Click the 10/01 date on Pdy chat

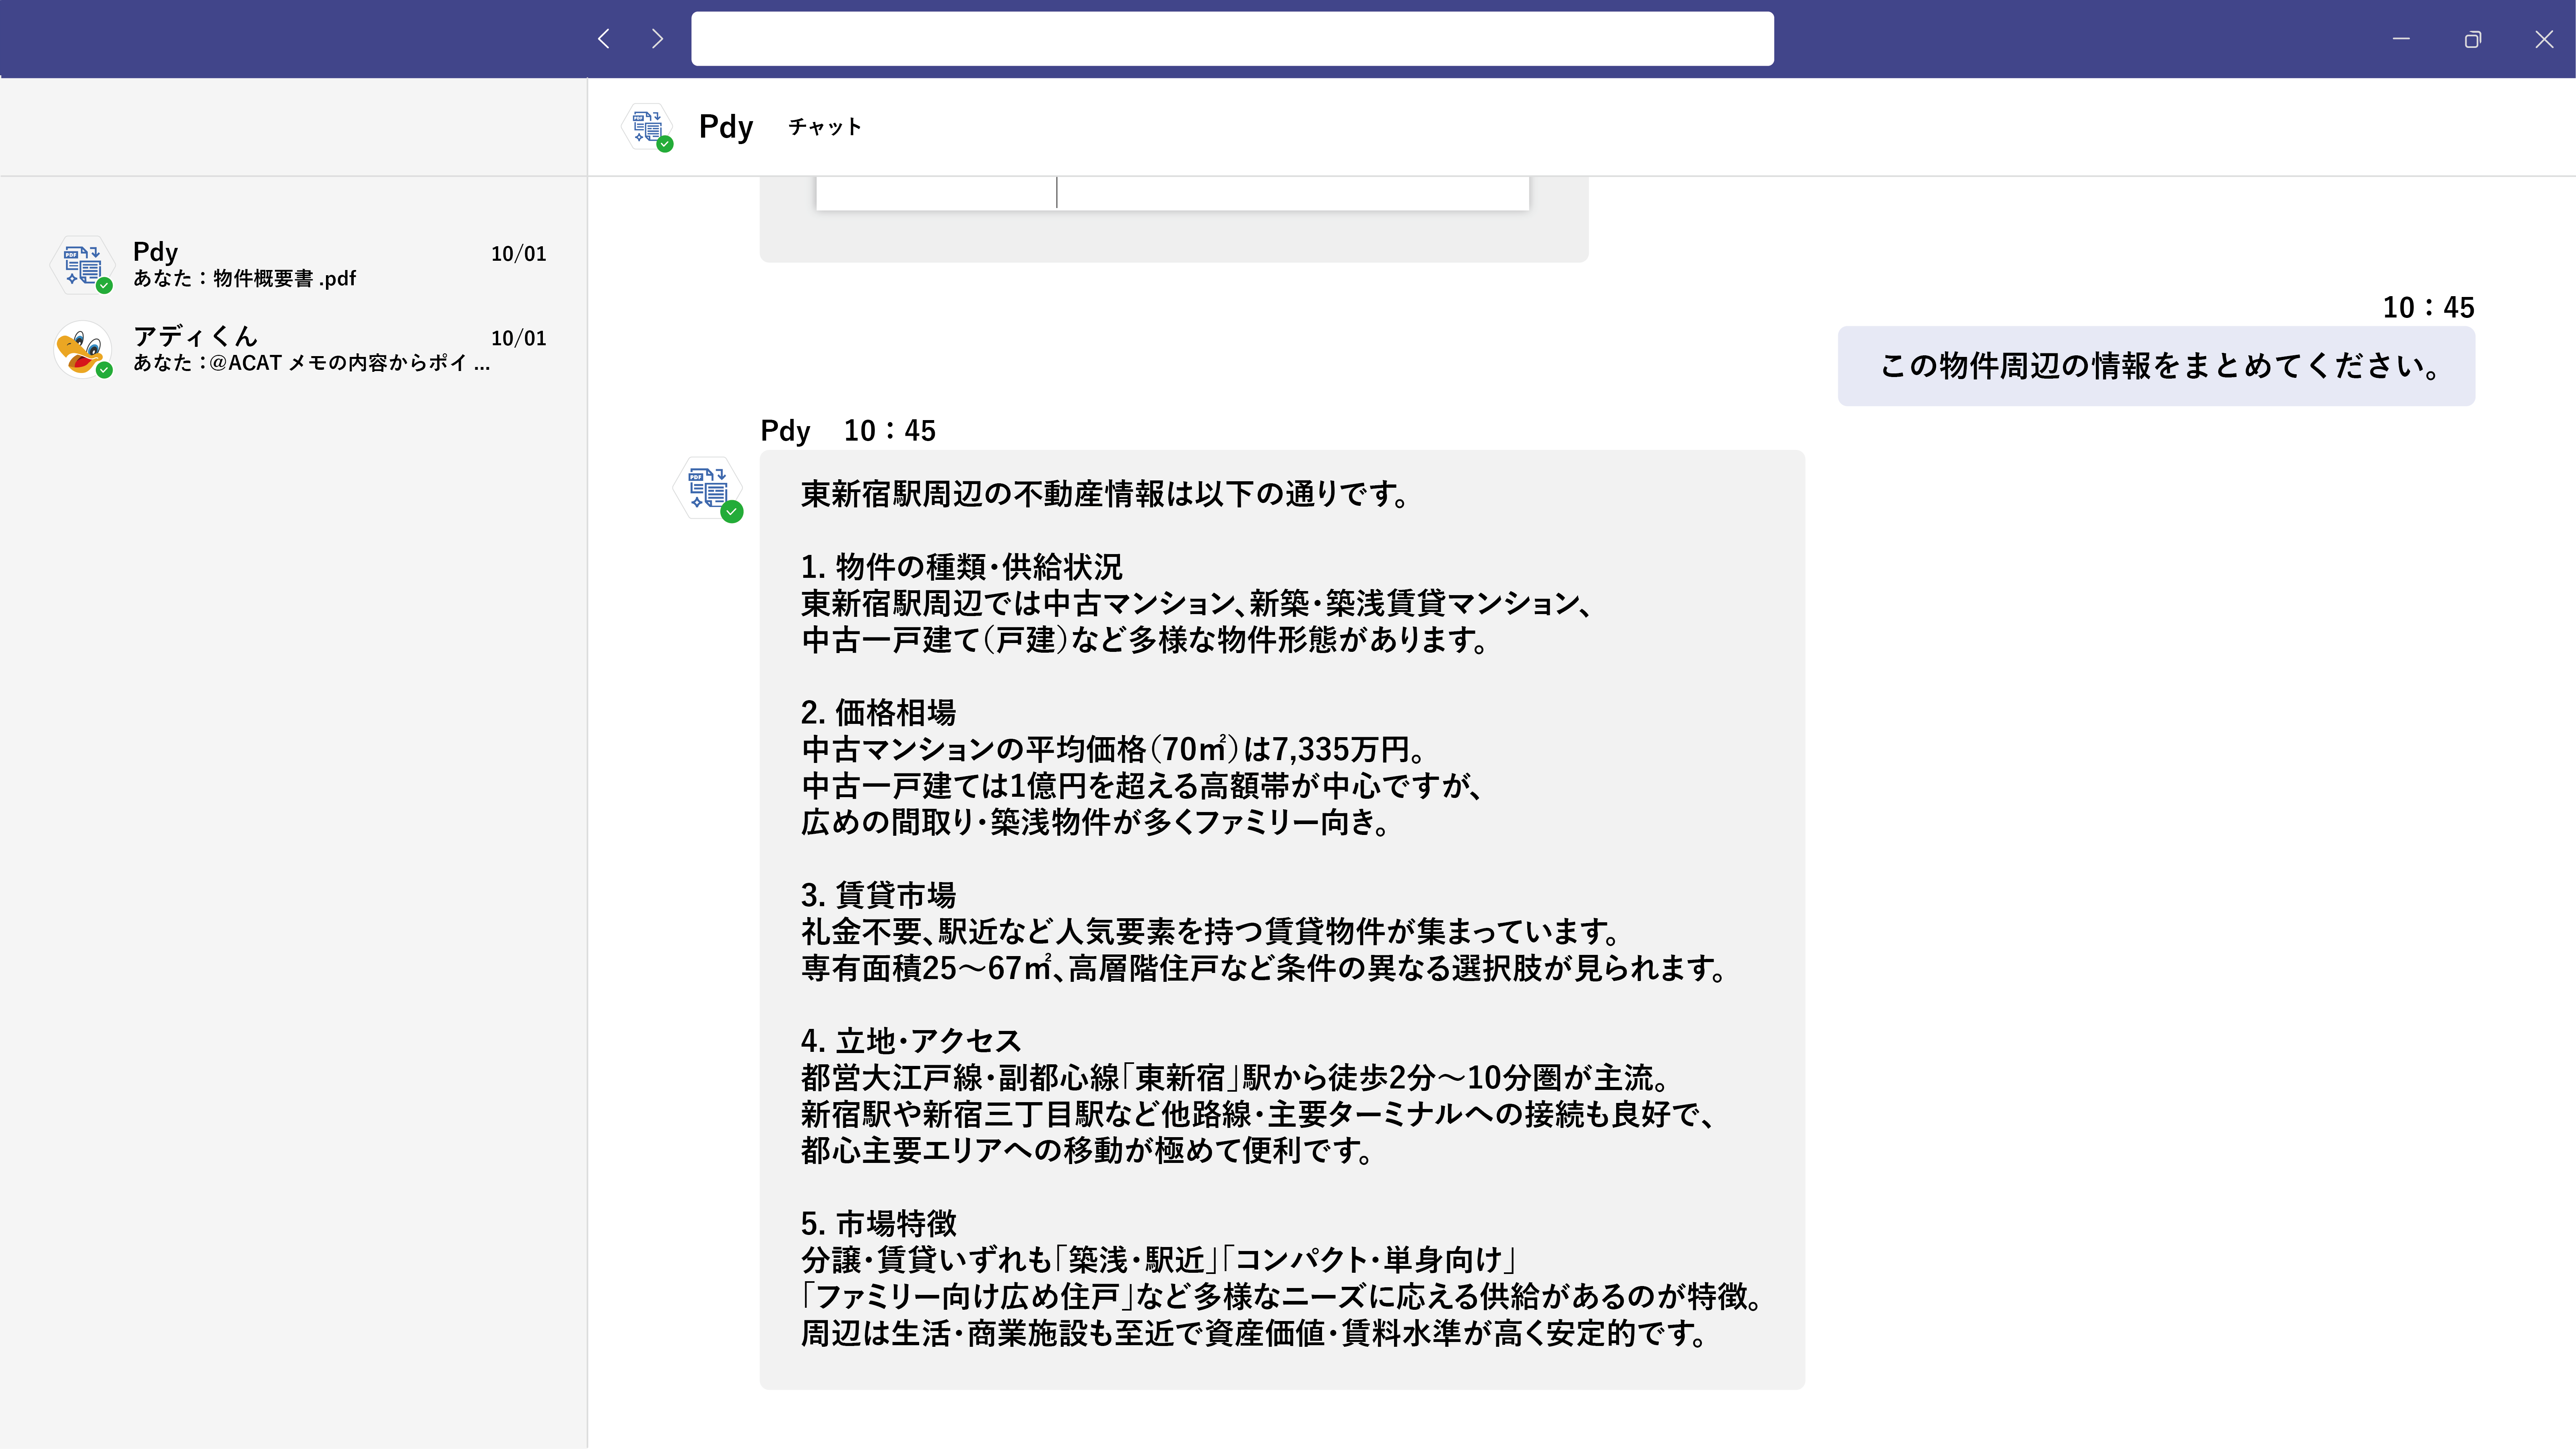(518, 254)
